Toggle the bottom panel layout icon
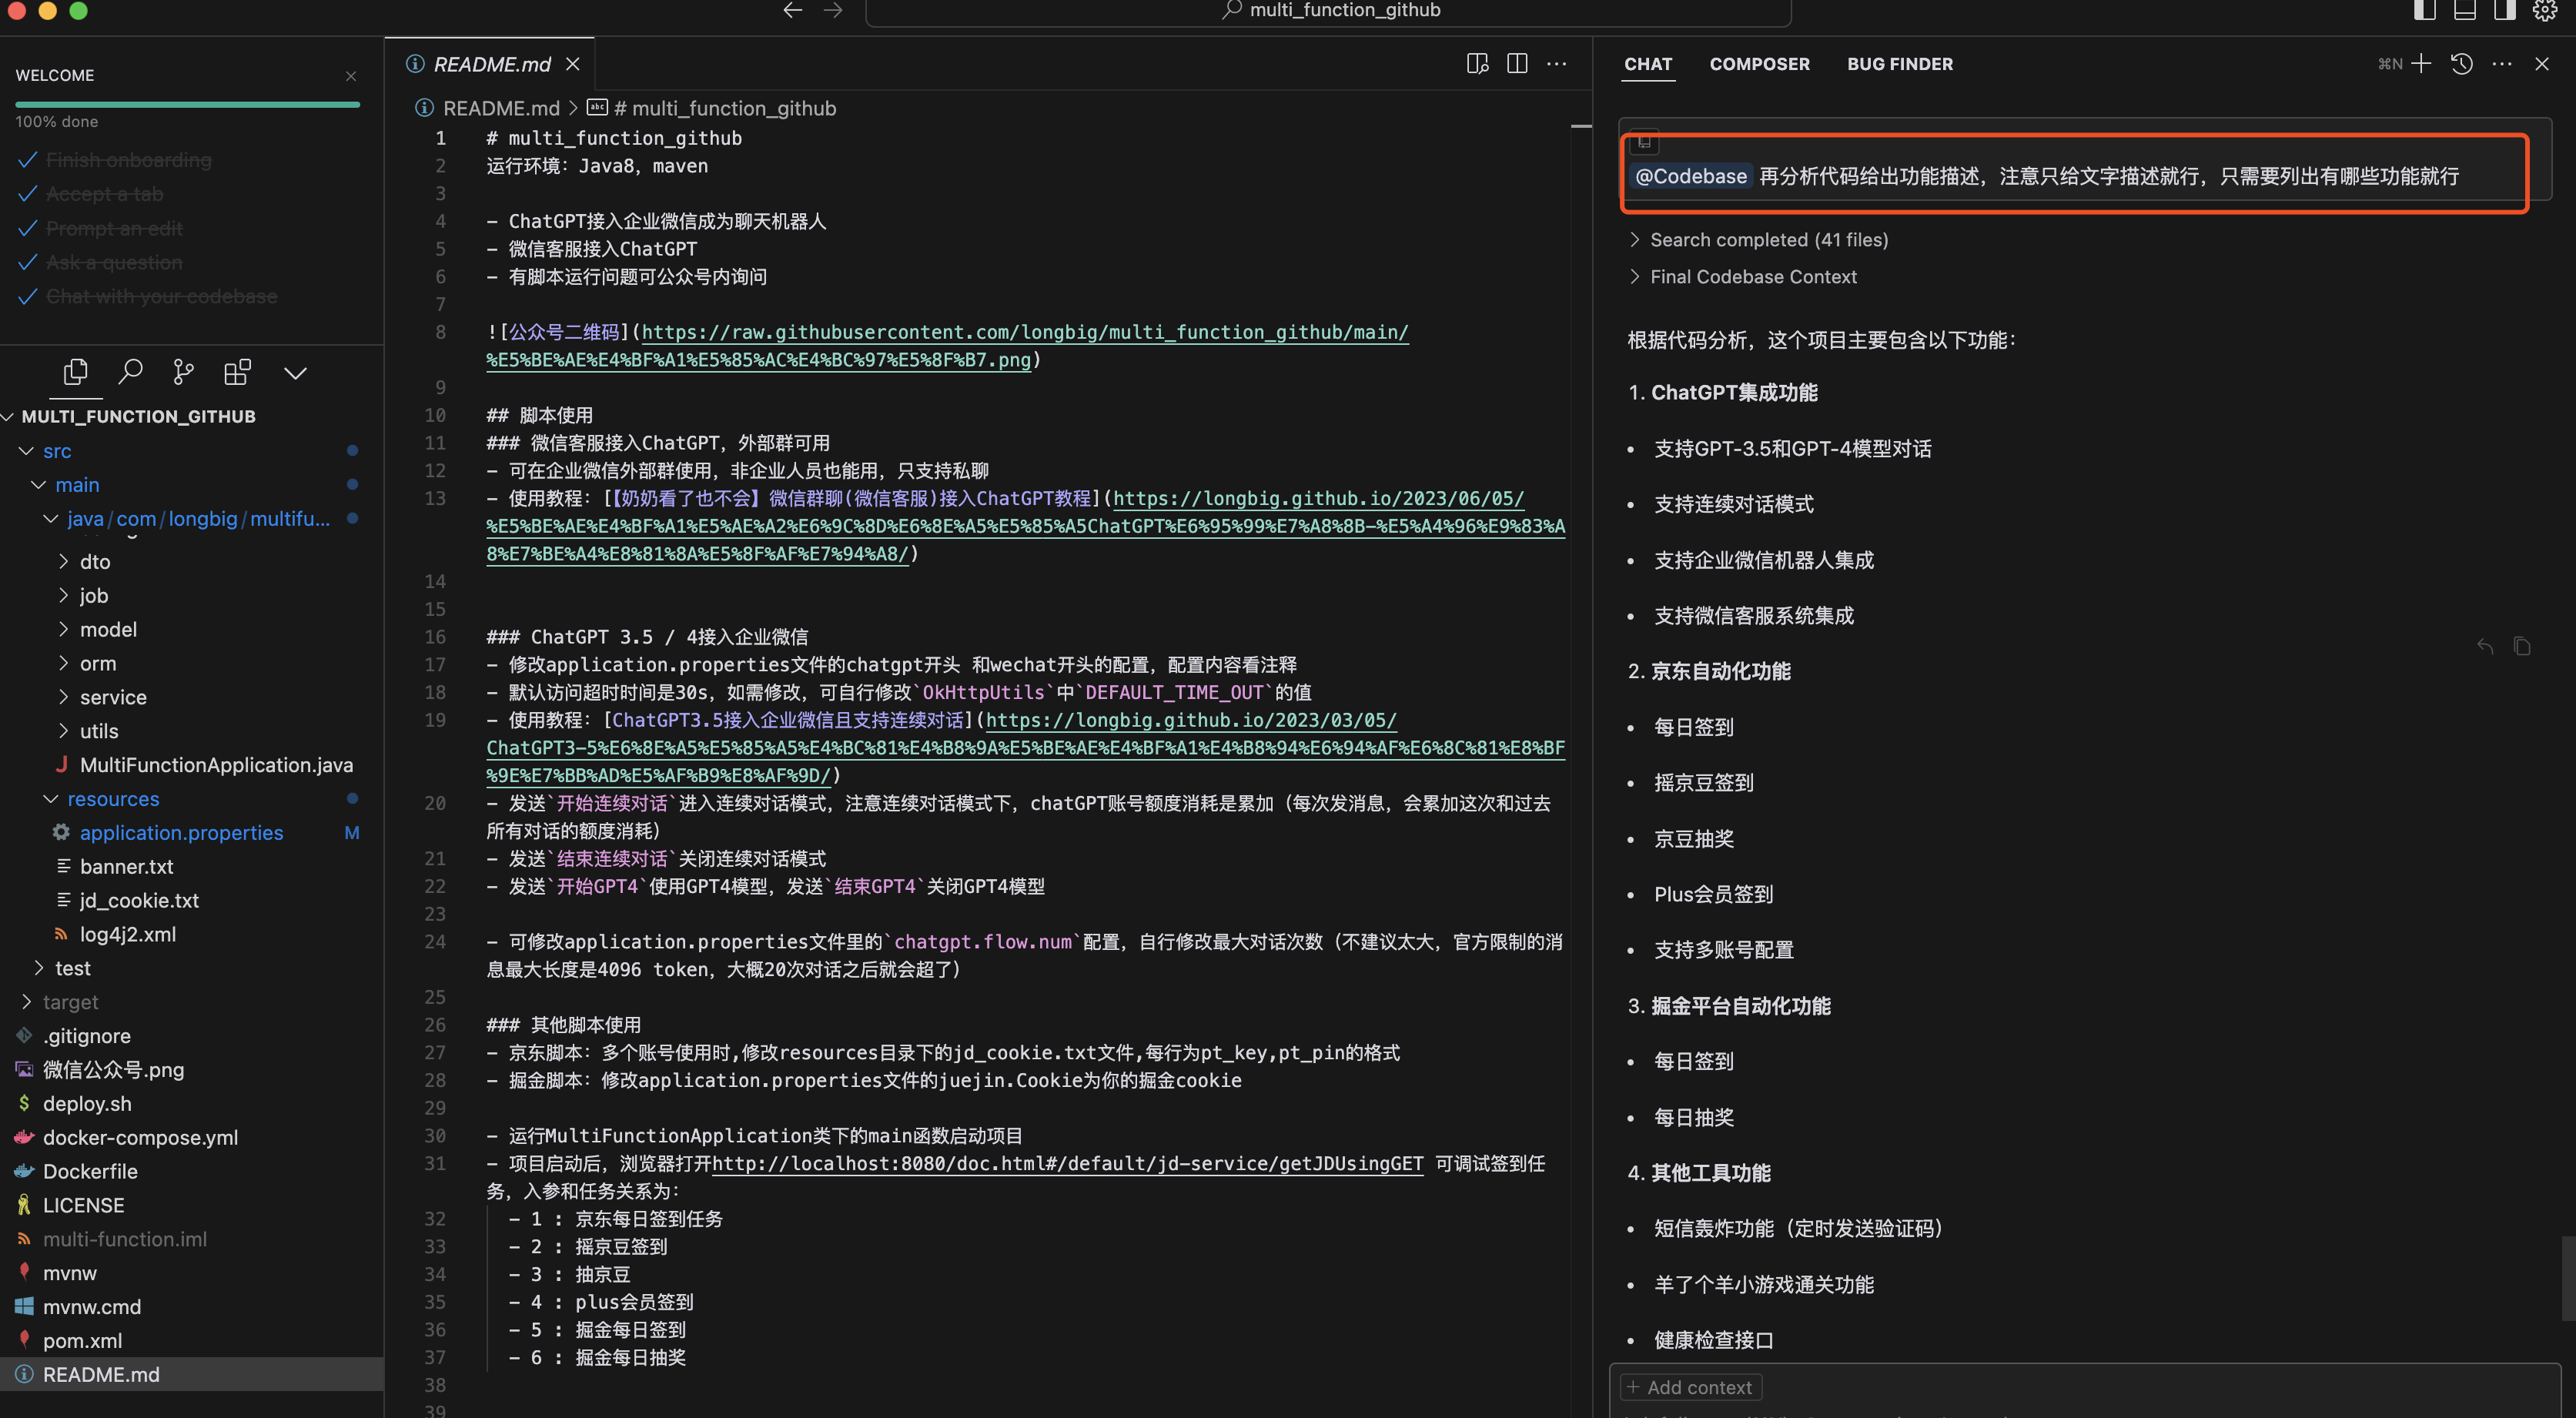Image resolution: width=2576 pixels, height=1418 pixels. (x=2464, y=10)
